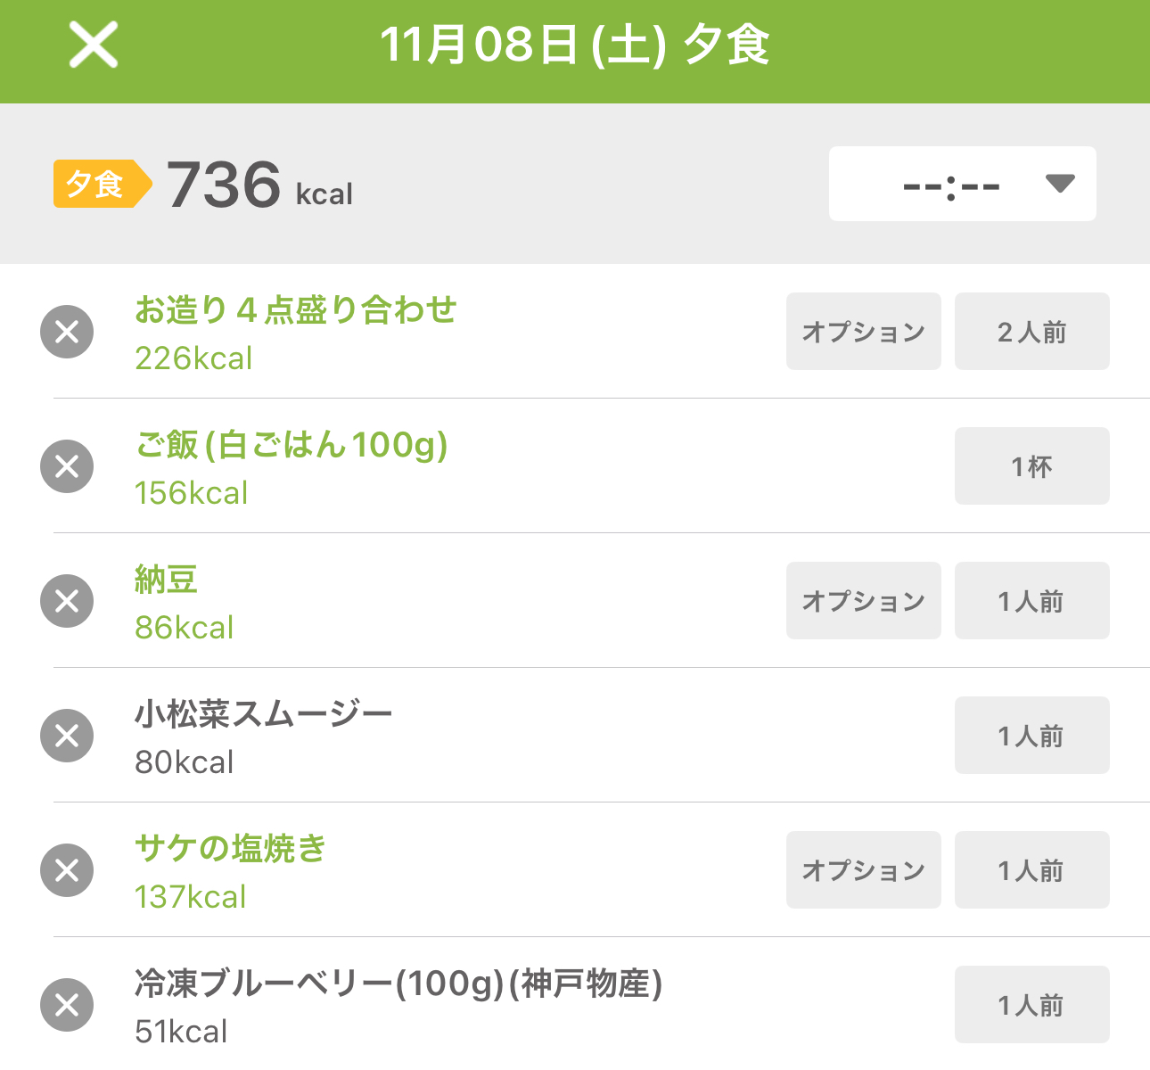1150x1070 pixels.
Task: Adjust serving amount for サケの塩焼き
Action: click(x=1031, y=870)
